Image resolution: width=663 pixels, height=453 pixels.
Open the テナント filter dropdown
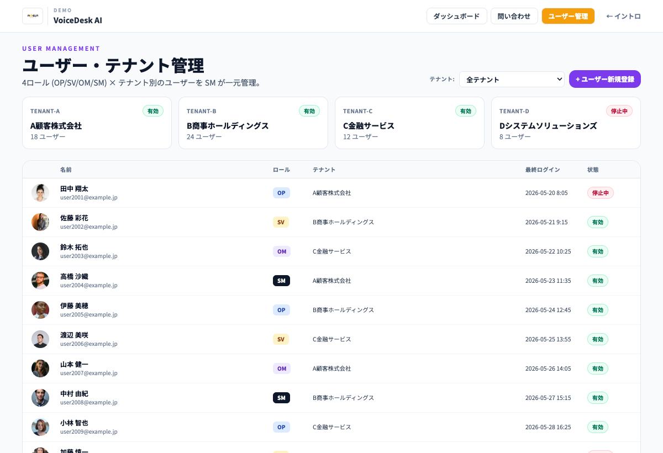click(x=512, y=79)
